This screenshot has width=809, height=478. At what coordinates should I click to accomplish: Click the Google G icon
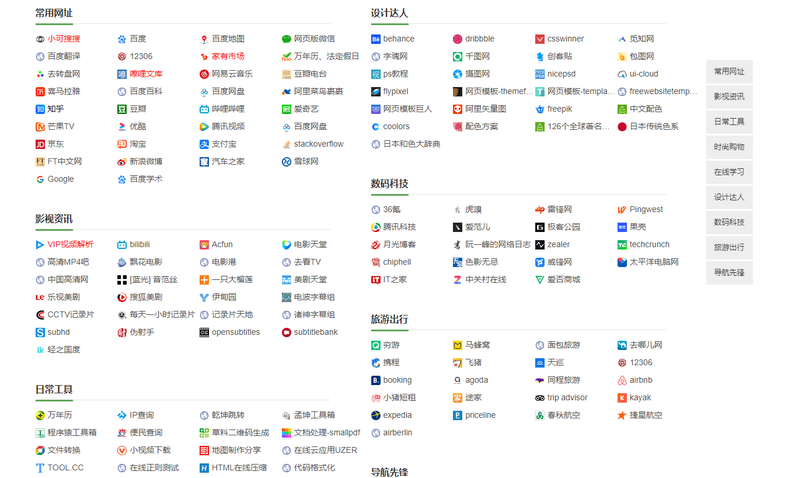tap(40, 179)
